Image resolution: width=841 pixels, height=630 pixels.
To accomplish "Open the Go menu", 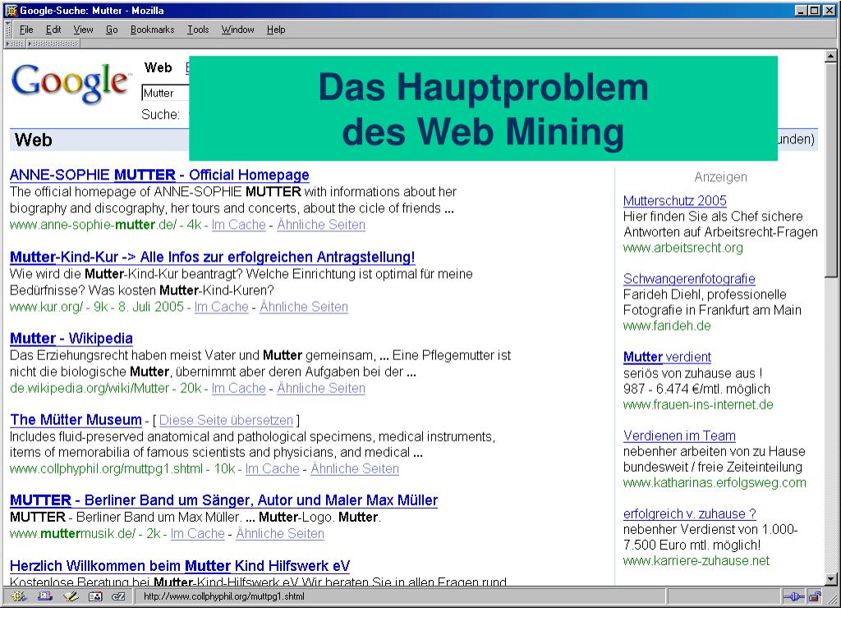I will pyautogui.click(x=112, y=30).
